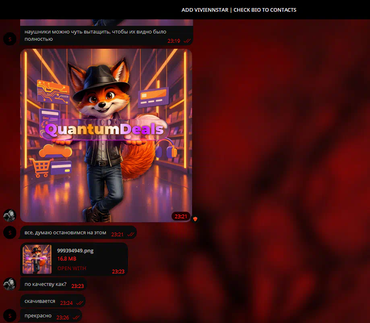370x323 pixels.
Task: Click the read checkmarks on the 23:24 message
Action: (79, 303)
